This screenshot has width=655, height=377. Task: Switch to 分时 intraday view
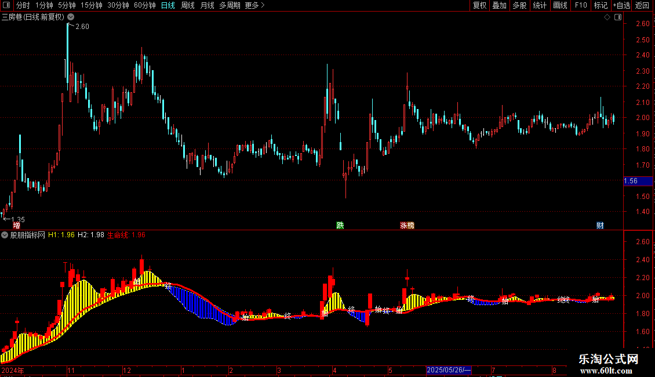tap(23, 5)
